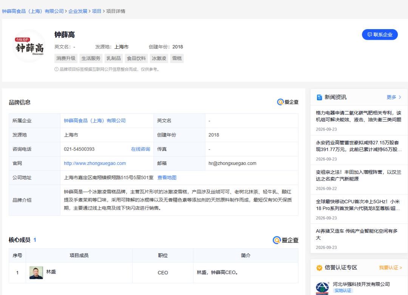Click the 爱企查 logo in 品牌信息 section

pyautogui.click(x=288, y=102)
